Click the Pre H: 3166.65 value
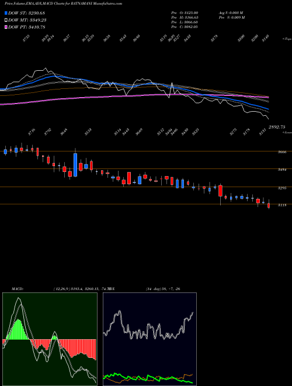This screenshot has width=292, height=386. [185, 17]
